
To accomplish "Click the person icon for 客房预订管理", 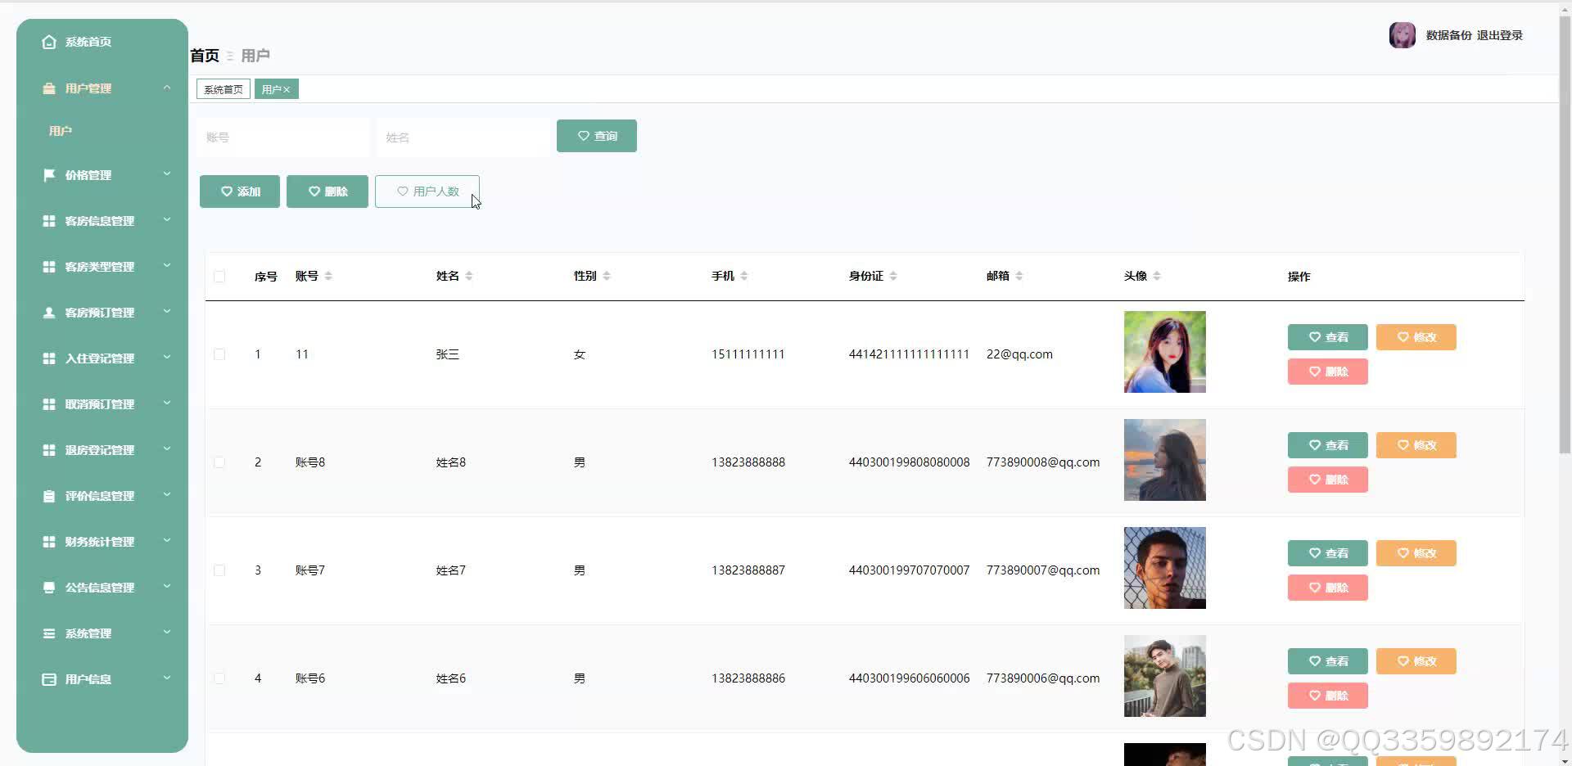I will coord(49,313).
